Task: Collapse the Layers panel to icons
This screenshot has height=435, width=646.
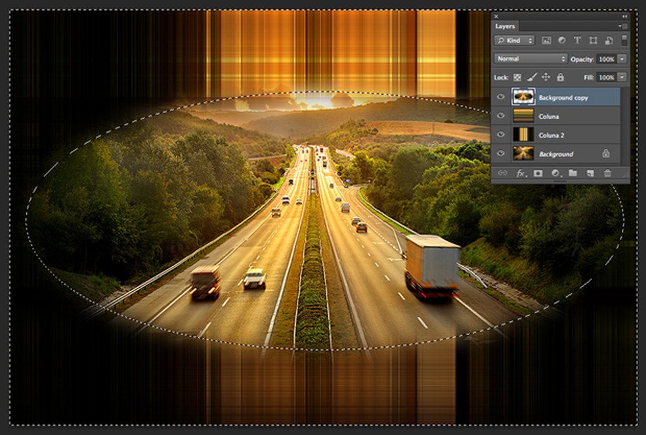Action: pyautogui.click(x=624, y=16)
